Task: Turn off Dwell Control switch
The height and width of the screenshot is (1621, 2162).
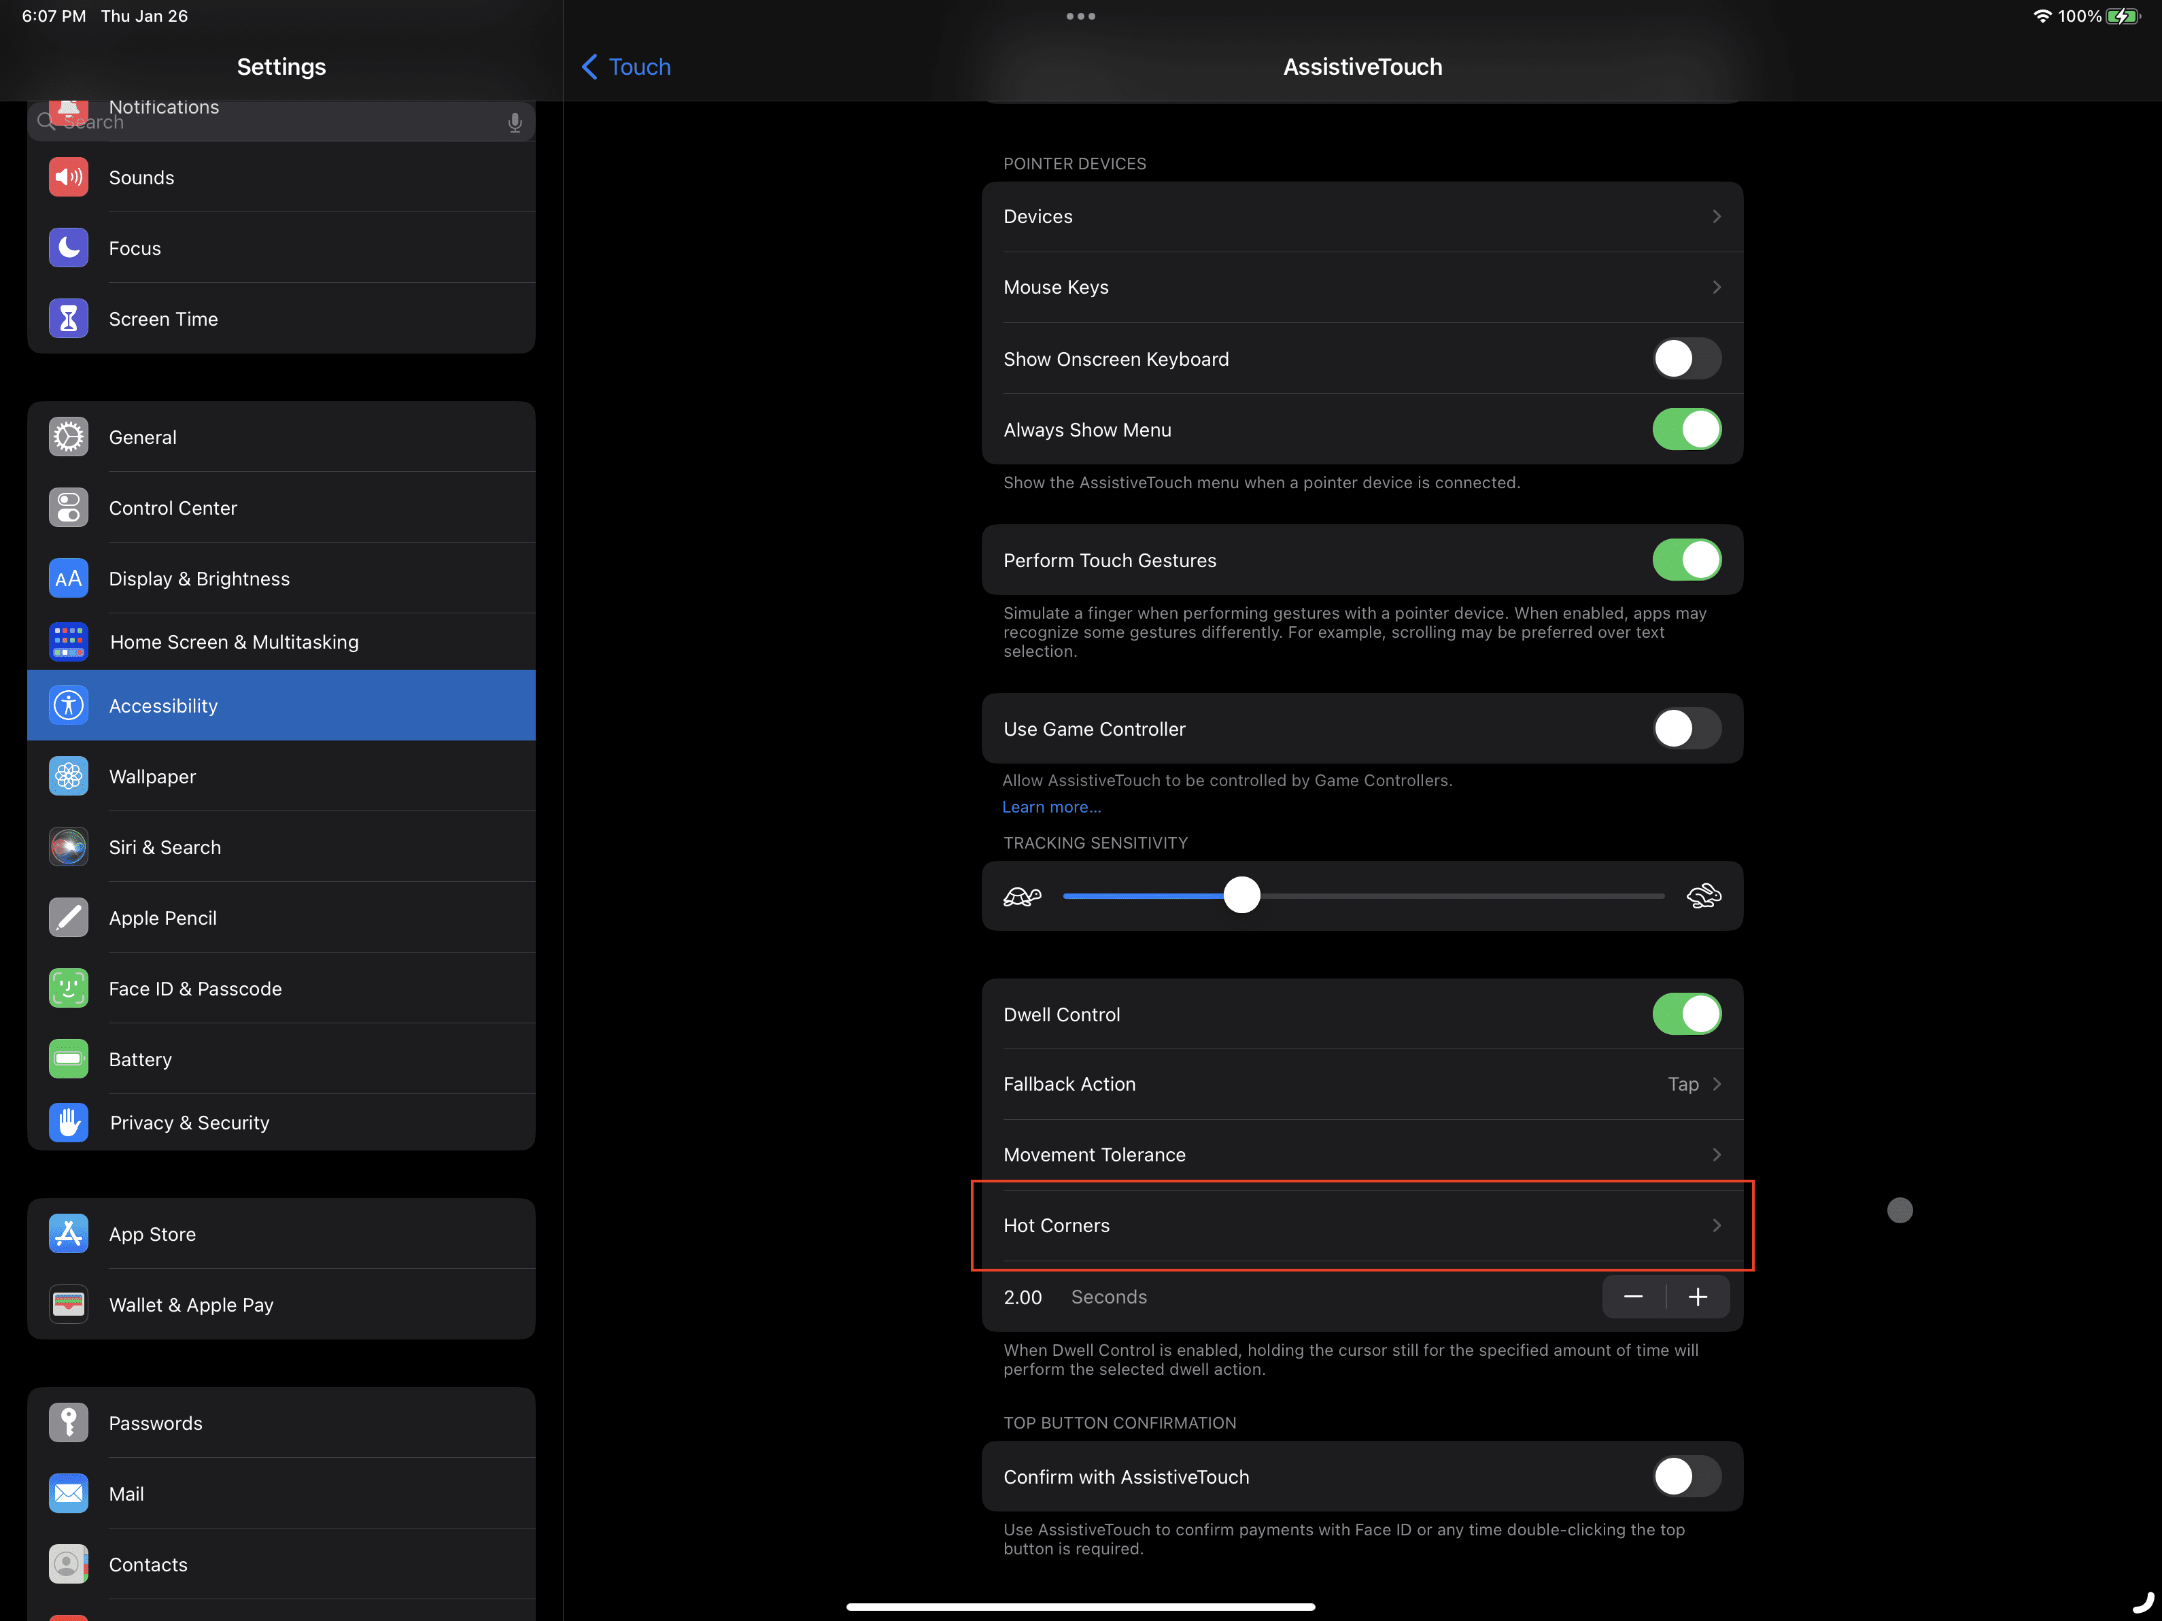Action: [x=1687, y=1014]
